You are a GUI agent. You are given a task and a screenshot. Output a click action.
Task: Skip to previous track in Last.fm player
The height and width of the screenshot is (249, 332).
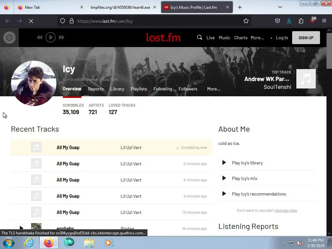39,38
